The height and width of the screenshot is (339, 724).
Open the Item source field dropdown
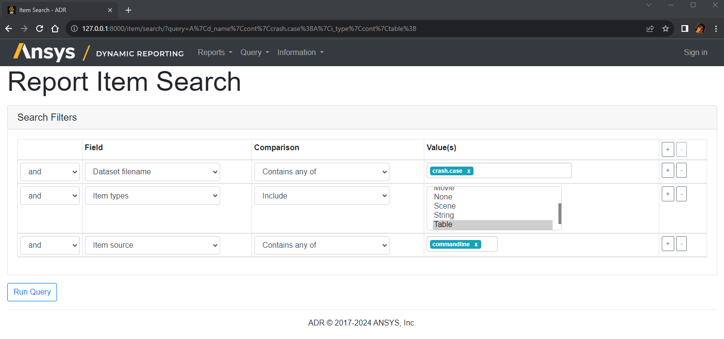153,245
